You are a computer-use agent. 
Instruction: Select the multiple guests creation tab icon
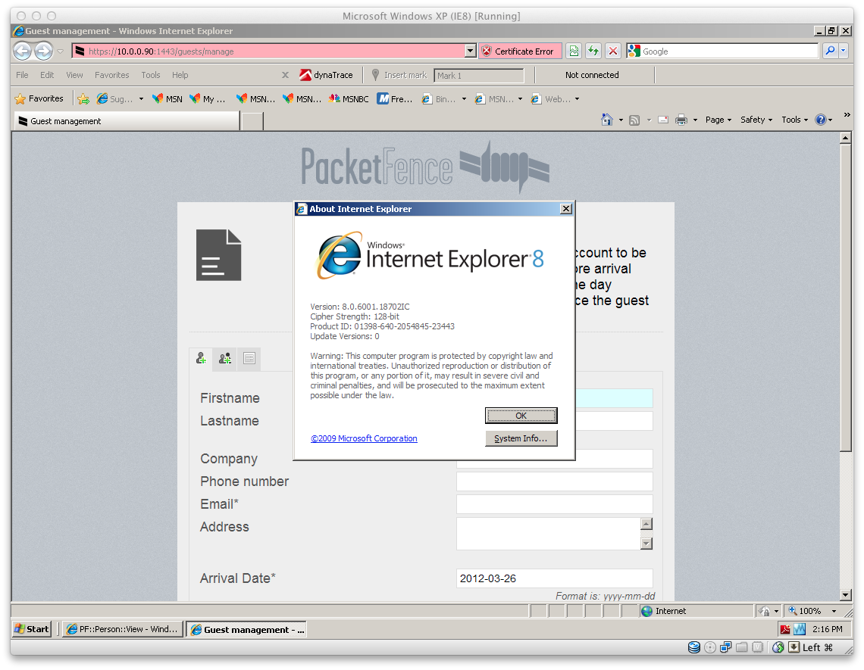[225, 359]
